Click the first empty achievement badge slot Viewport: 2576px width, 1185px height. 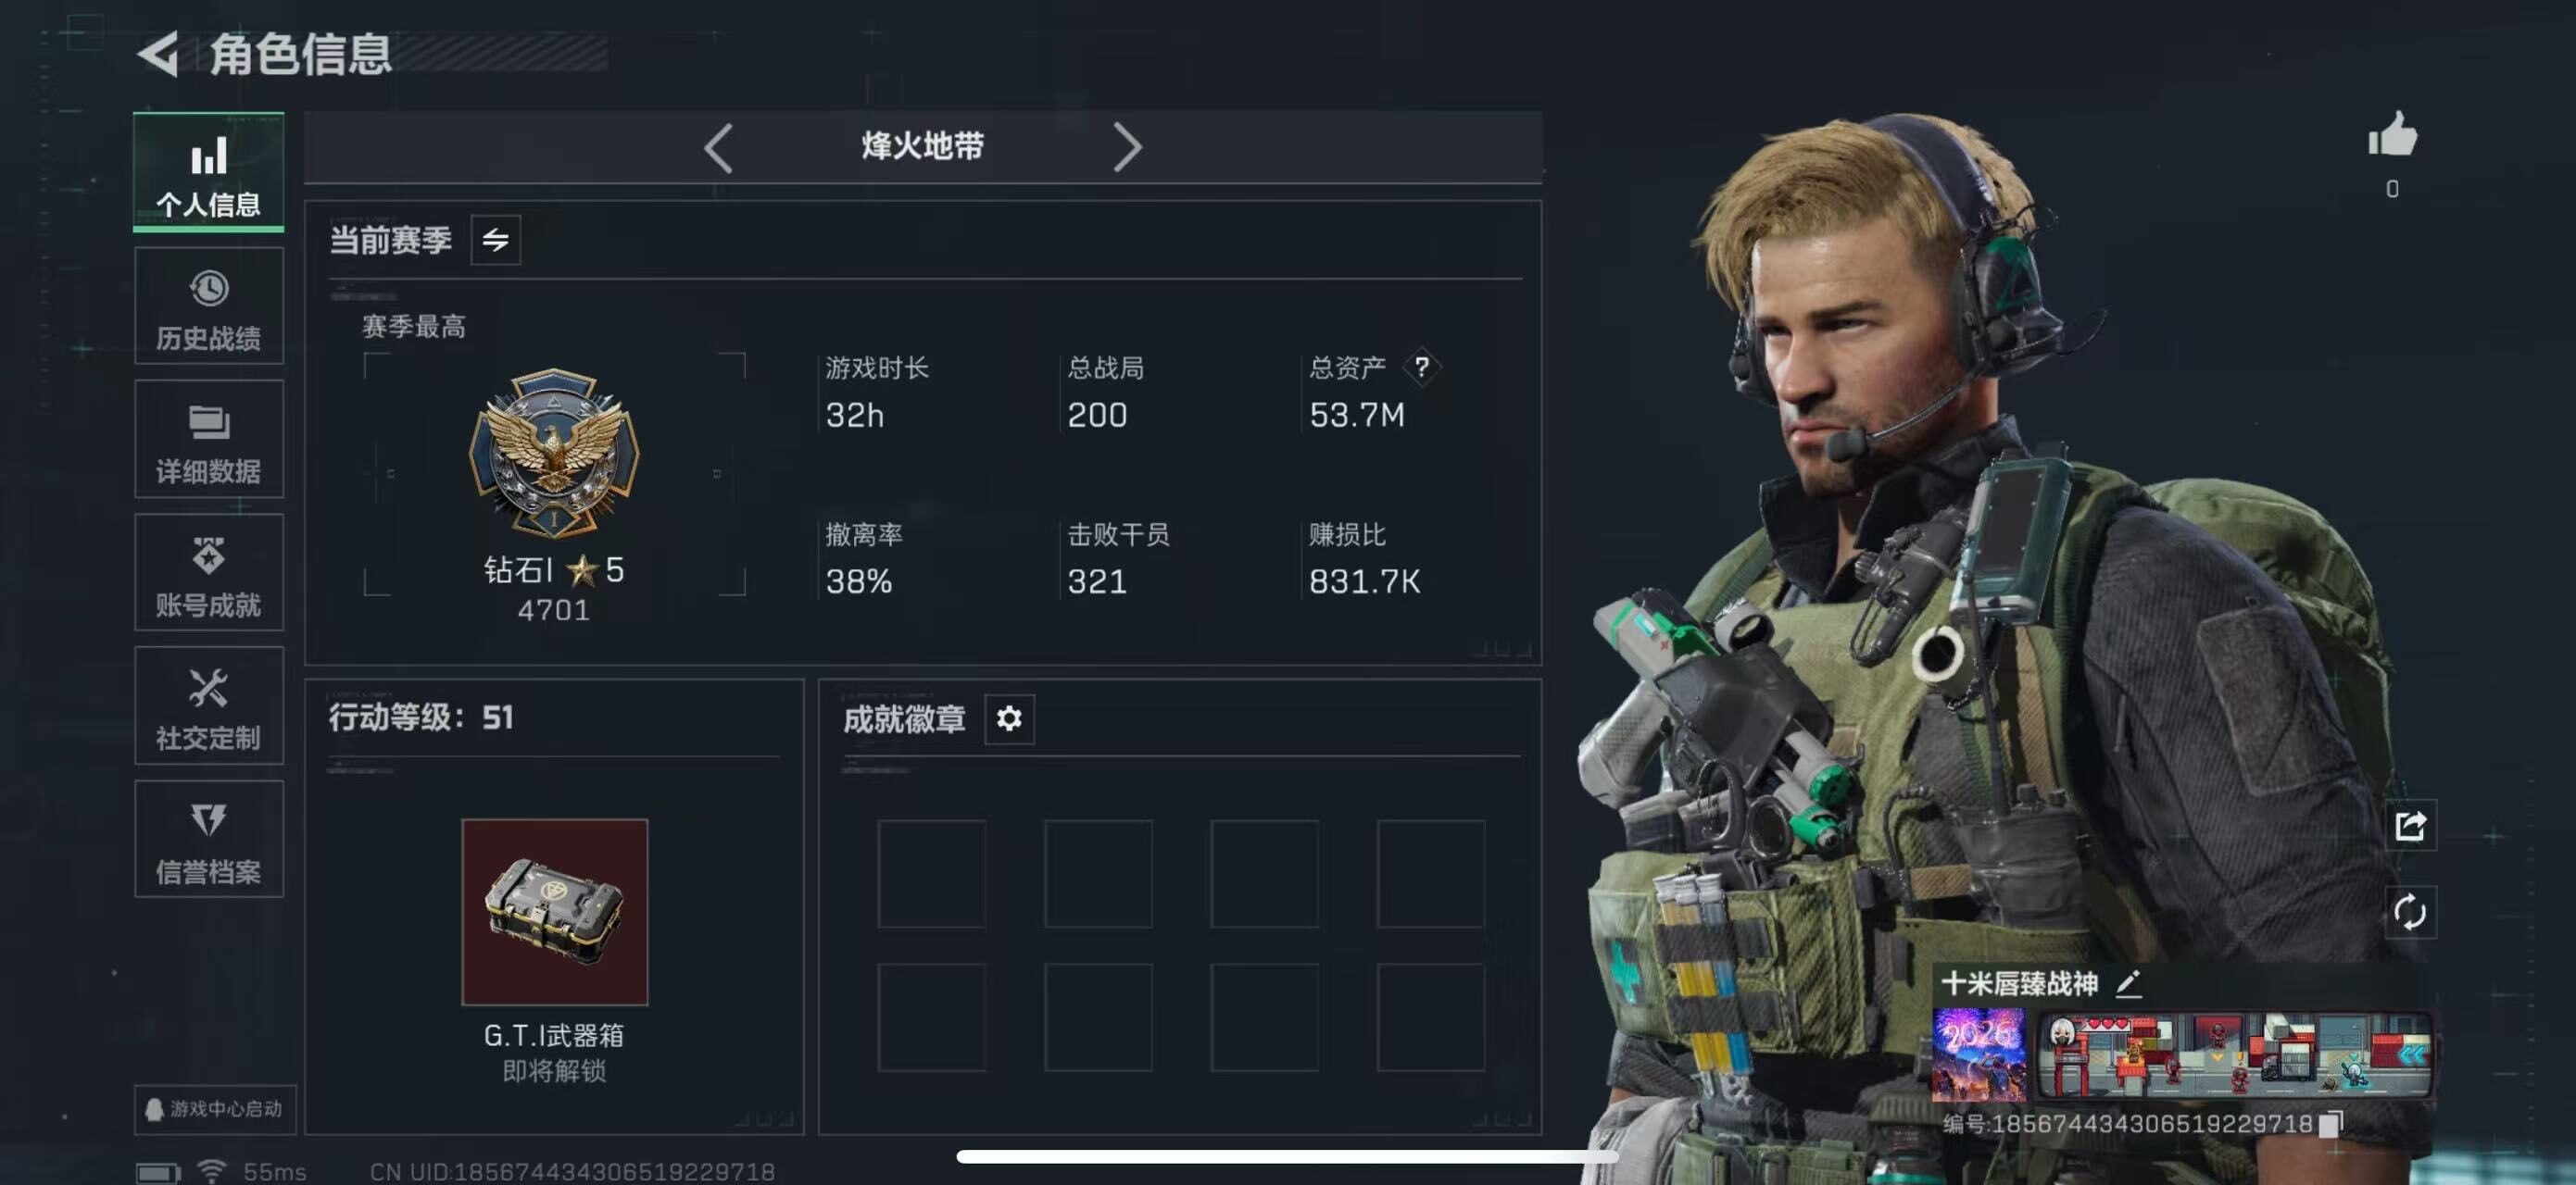tap(932, 874)
